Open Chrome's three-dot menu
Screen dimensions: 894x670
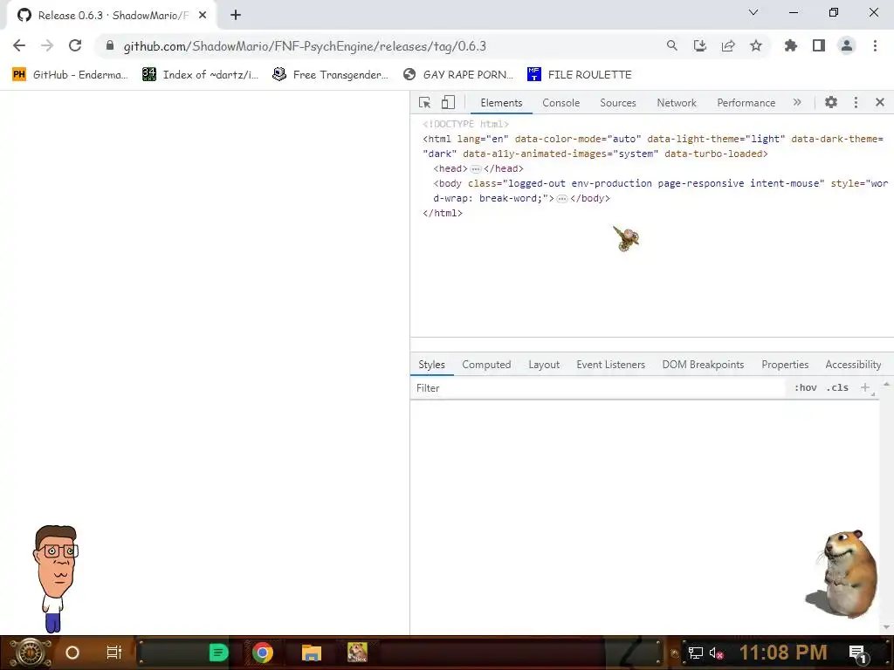[875, 45]
